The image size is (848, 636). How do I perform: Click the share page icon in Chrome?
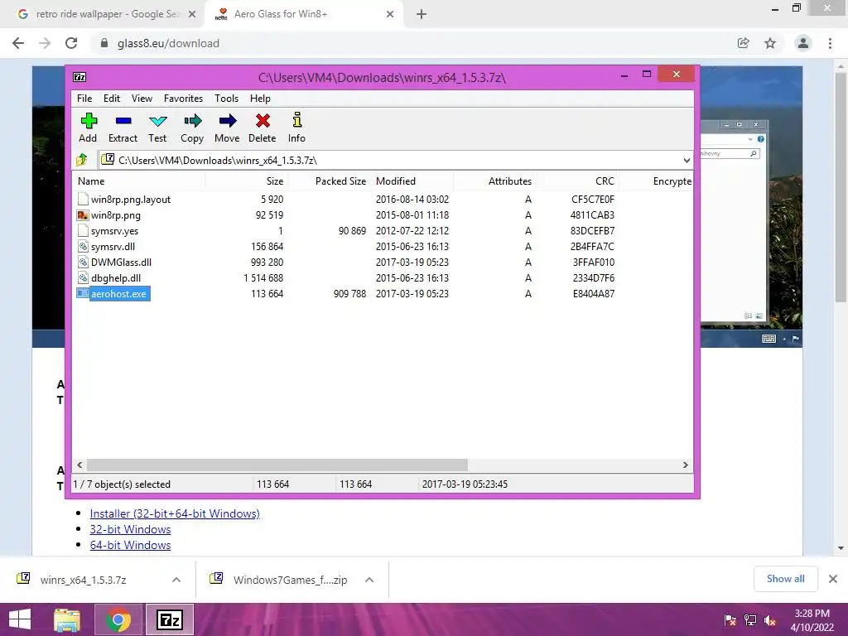pos(744,43)
